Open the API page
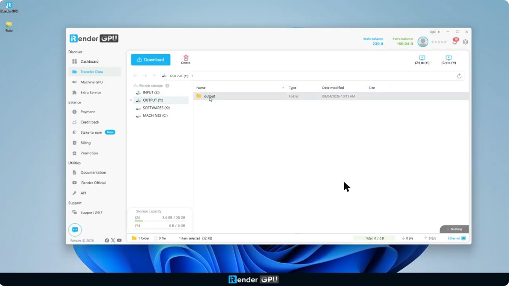Image resolution: width=509 pixels, height=286 pixels. [95, 193]
